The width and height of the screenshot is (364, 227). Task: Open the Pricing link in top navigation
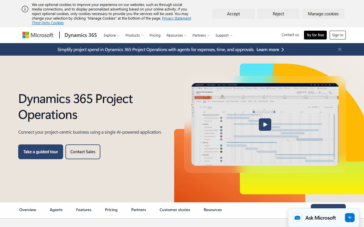coord(155,35)
